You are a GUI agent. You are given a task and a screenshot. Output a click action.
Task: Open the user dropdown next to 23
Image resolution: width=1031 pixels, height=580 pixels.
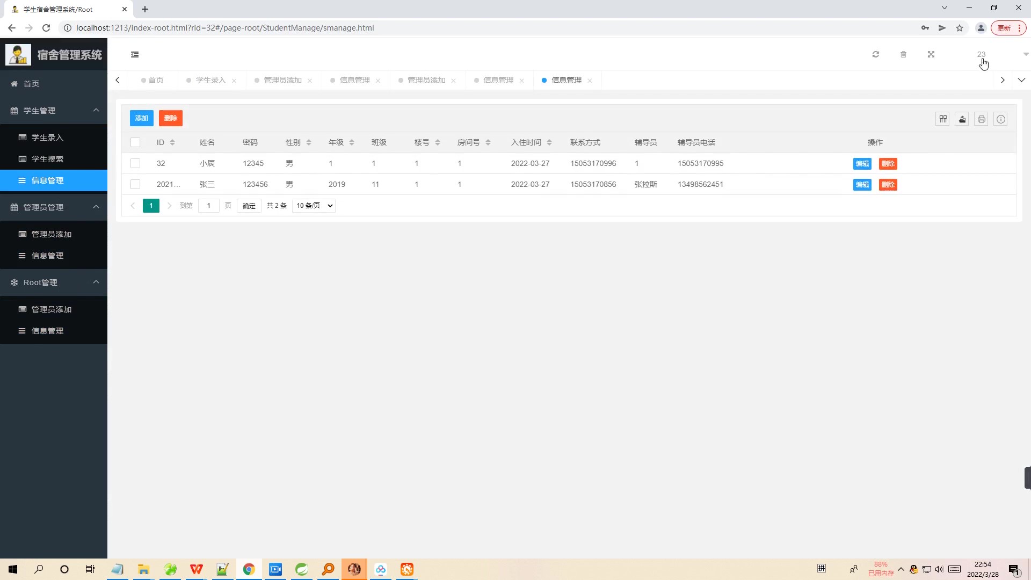click(1026, 54)
